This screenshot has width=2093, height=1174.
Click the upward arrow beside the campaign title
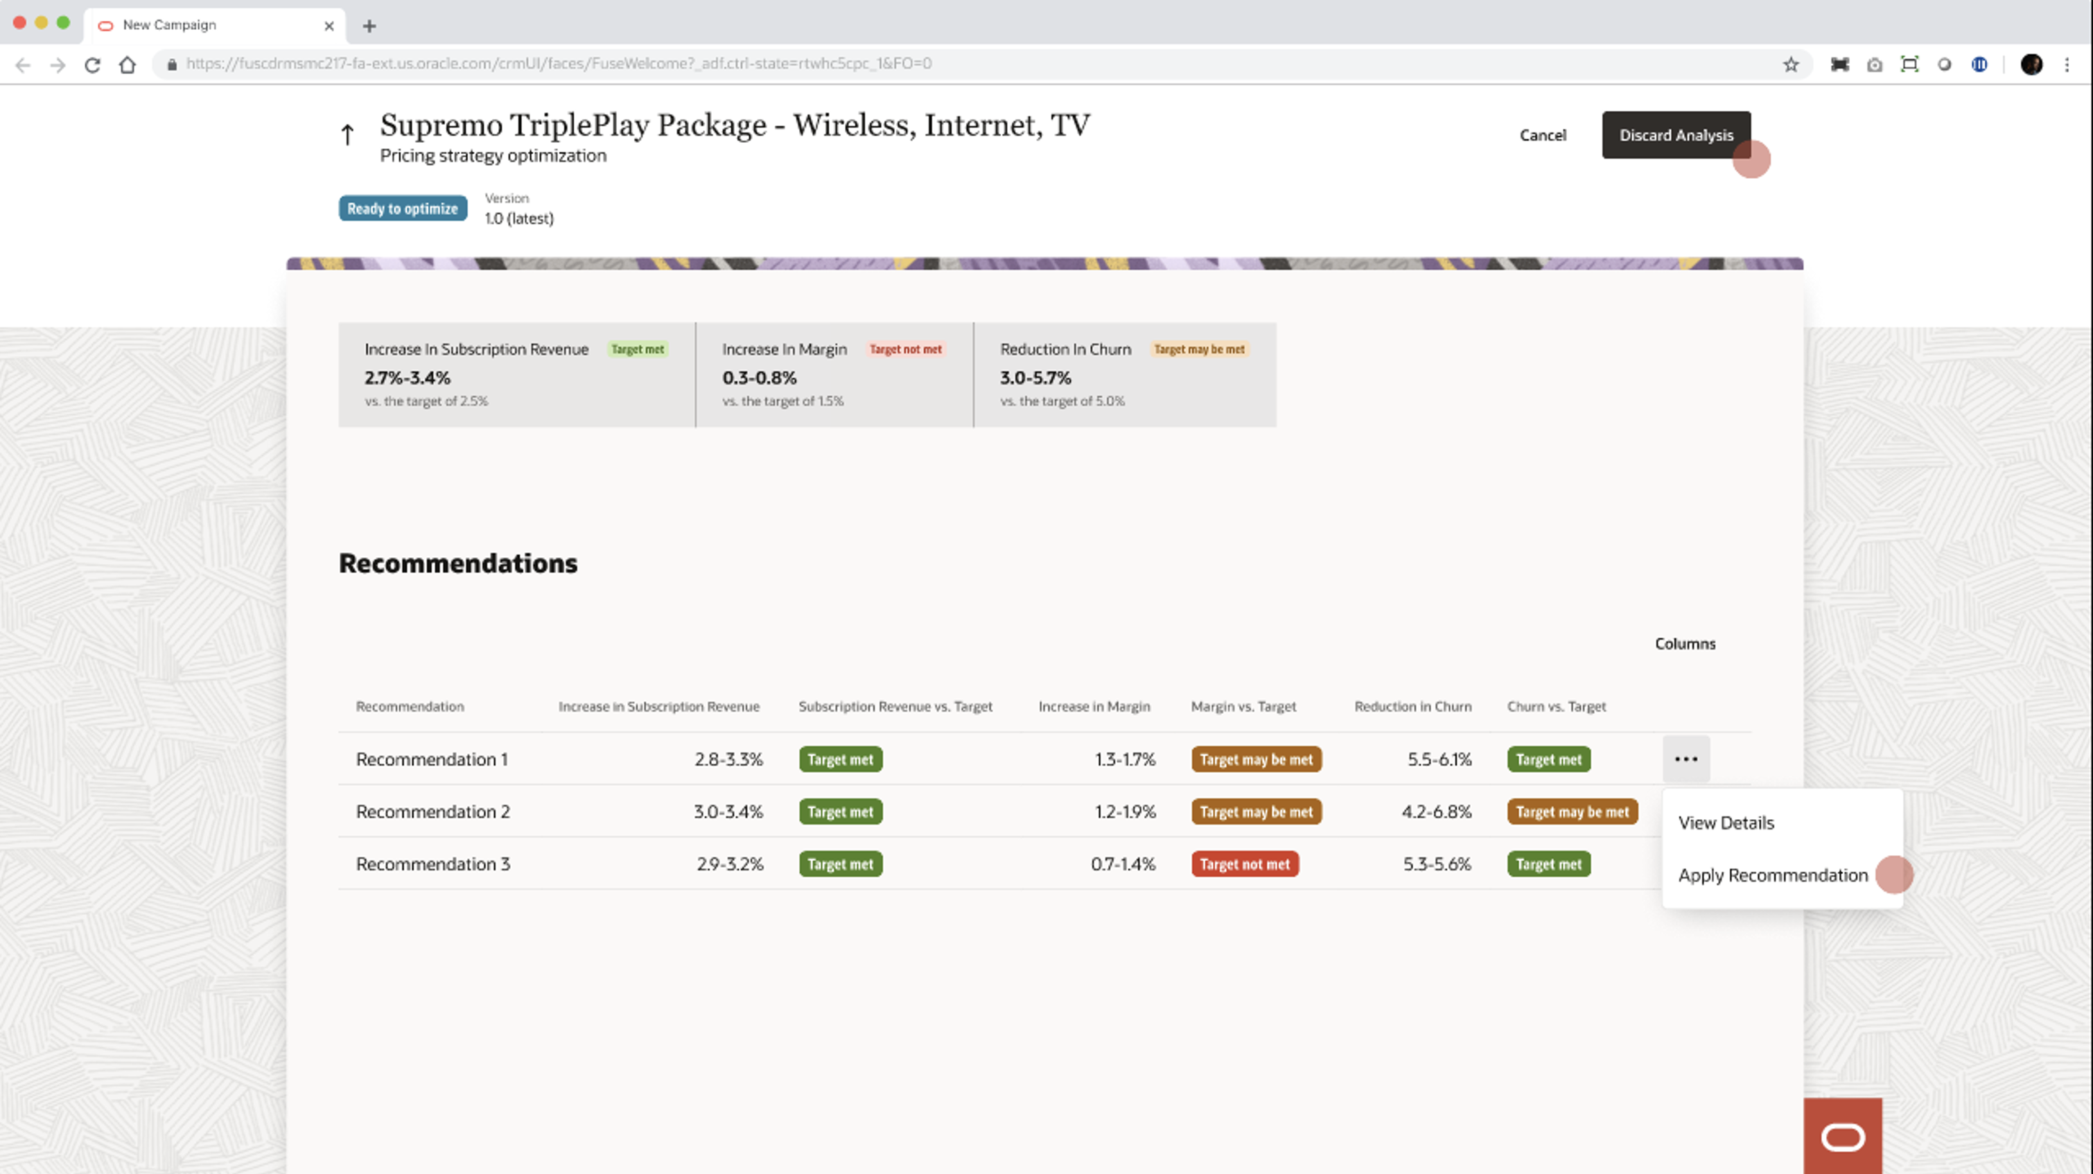(x=347, y=134)
